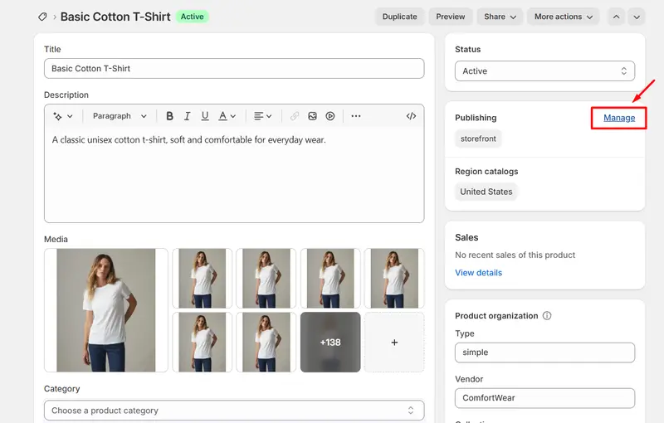Open the Share dropdown

[x=500, y=17]
